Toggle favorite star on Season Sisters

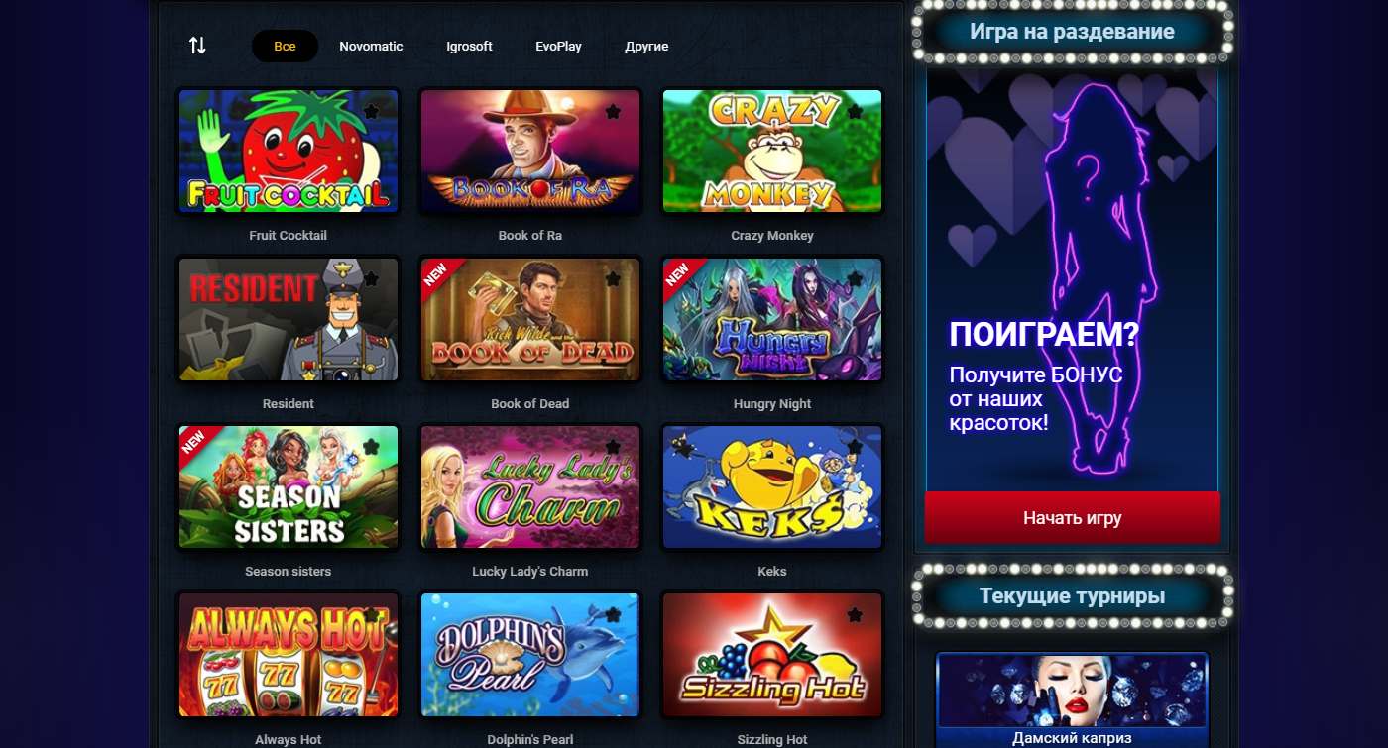coord(371,448)
